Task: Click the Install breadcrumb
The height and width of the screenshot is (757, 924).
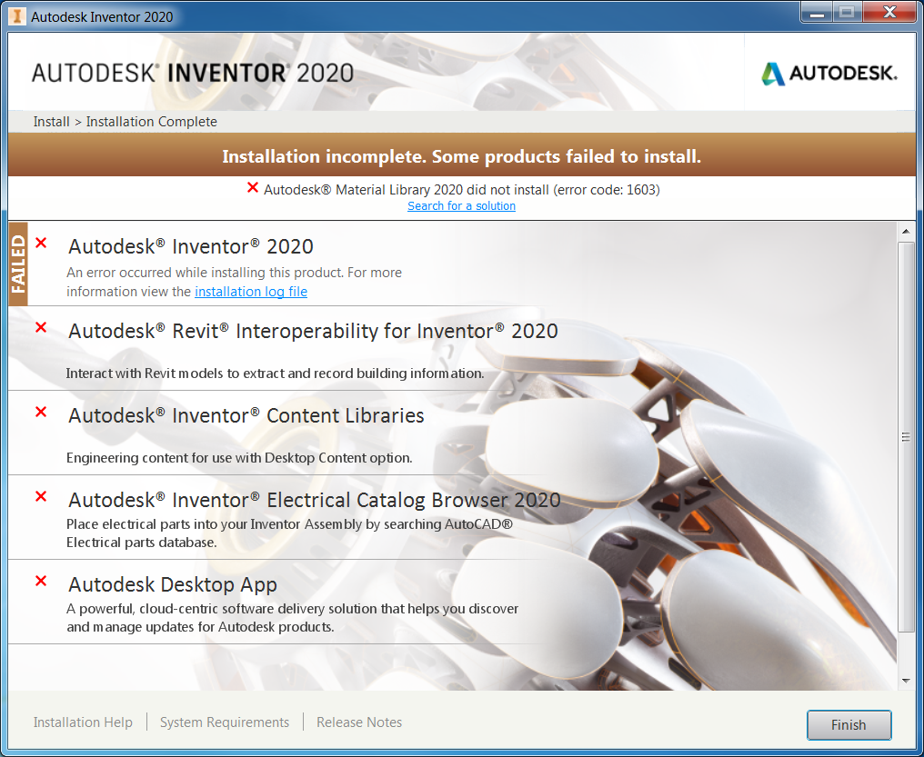Action: click(51, 122)
